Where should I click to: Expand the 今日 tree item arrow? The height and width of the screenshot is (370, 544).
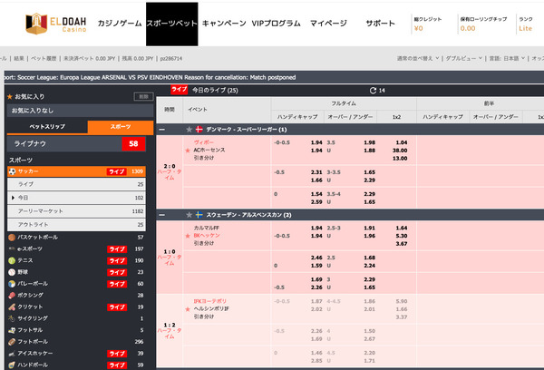pos(14,198)
